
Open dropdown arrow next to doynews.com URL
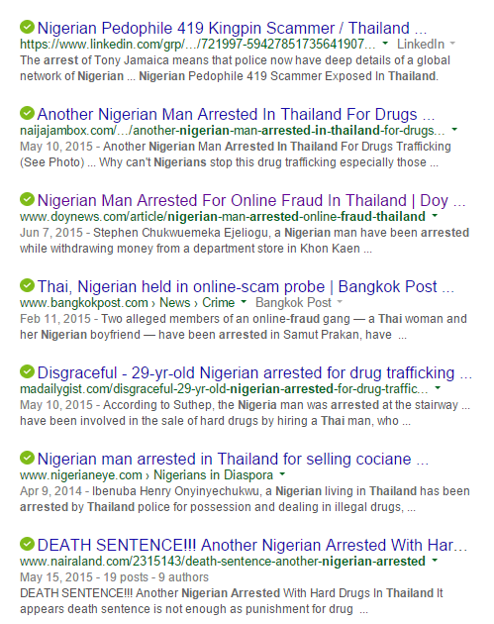point(435,216)
